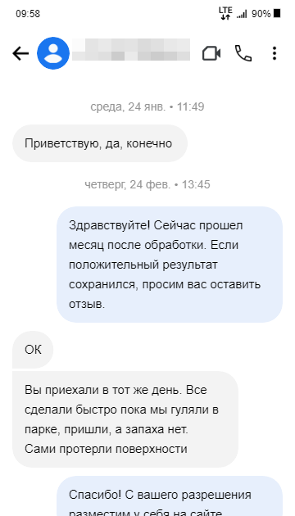Tap the "среда, 24 янв. • 11:49" timestamp

pos(147,107)
